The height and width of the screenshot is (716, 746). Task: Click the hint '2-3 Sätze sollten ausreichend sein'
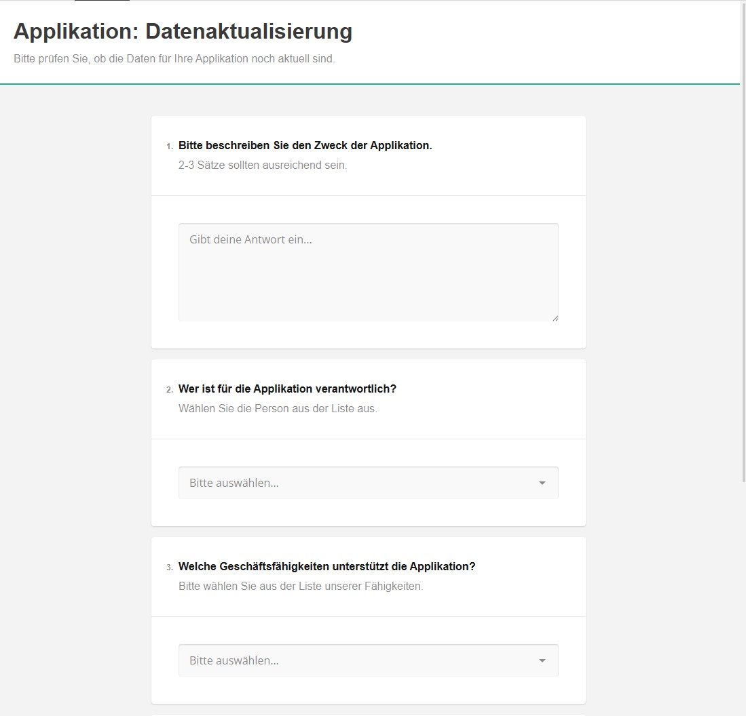click(262, 165)
